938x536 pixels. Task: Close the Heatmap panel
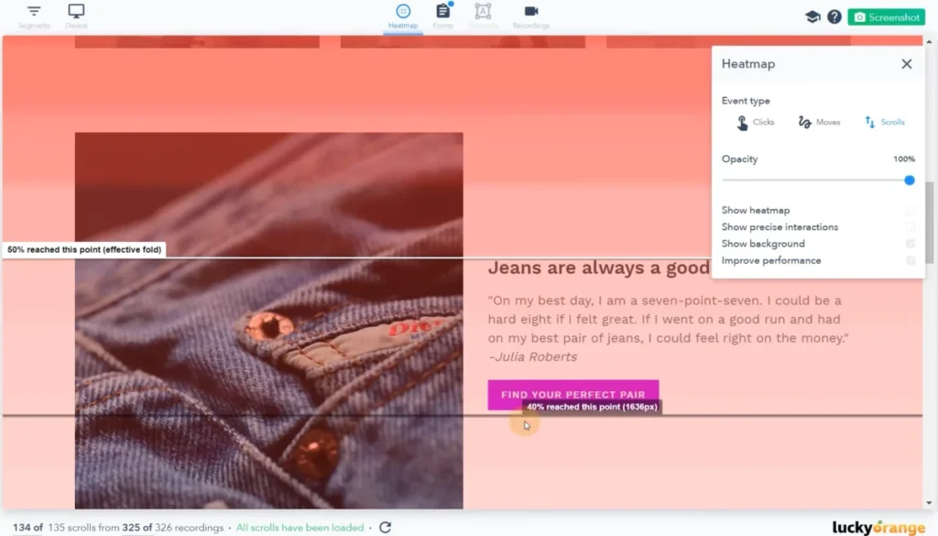(x=907, y=64)
